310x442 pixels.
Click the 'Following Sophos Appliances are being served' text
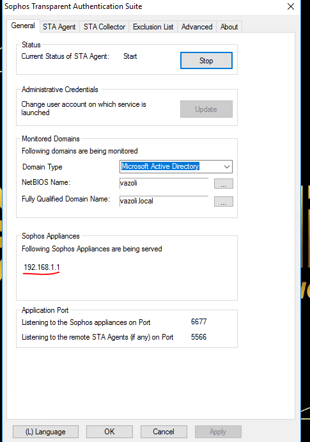click(92, 249)
